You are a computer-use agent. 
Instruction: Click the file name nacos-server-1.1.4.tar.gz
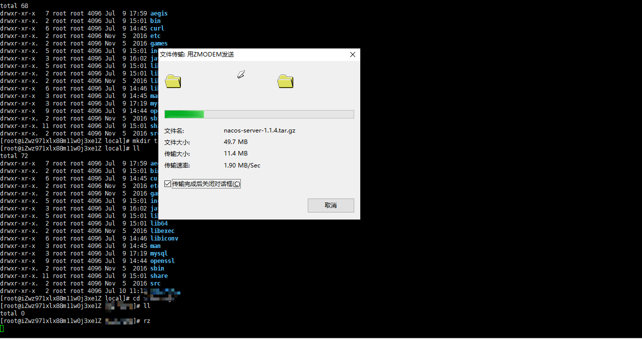259,130
